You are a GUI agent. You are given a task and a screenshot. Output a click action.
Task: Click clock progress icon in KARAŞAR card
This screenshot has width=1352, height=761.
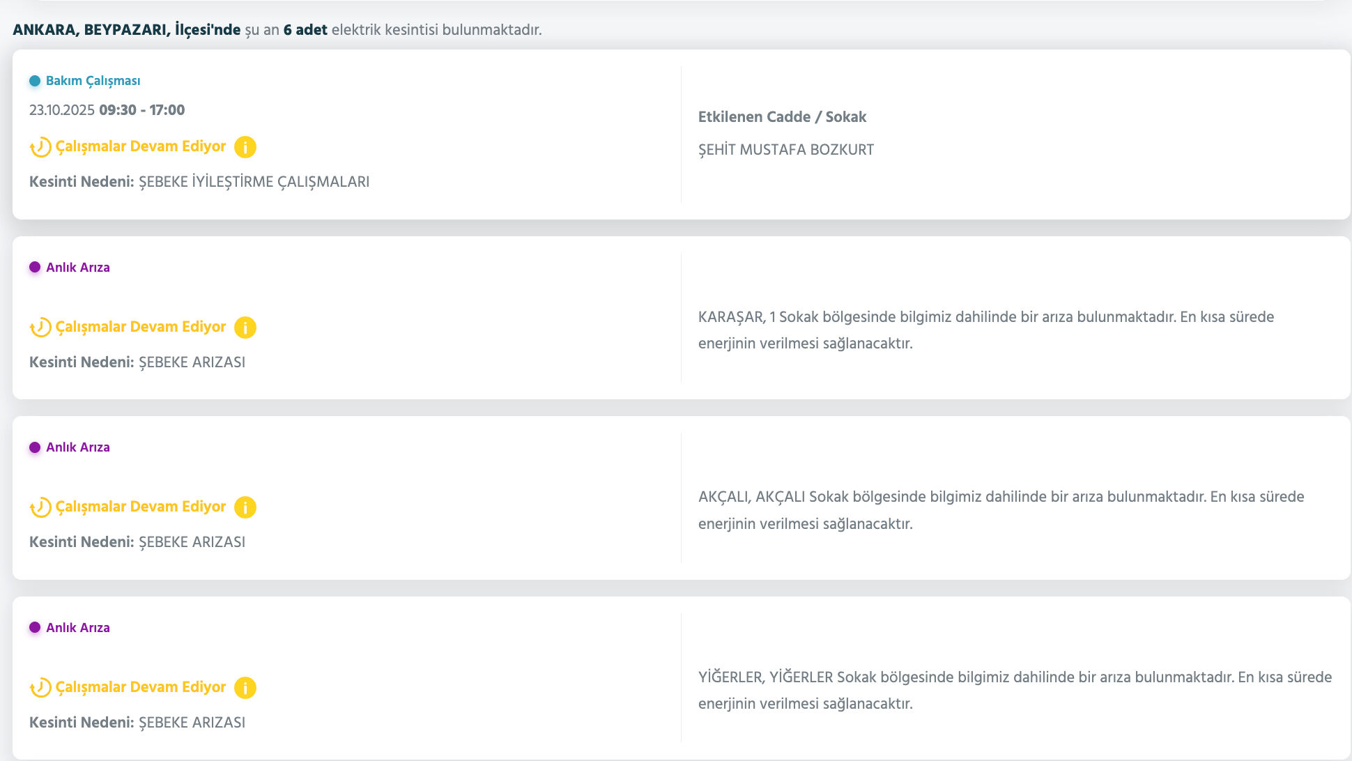[40, 328]
